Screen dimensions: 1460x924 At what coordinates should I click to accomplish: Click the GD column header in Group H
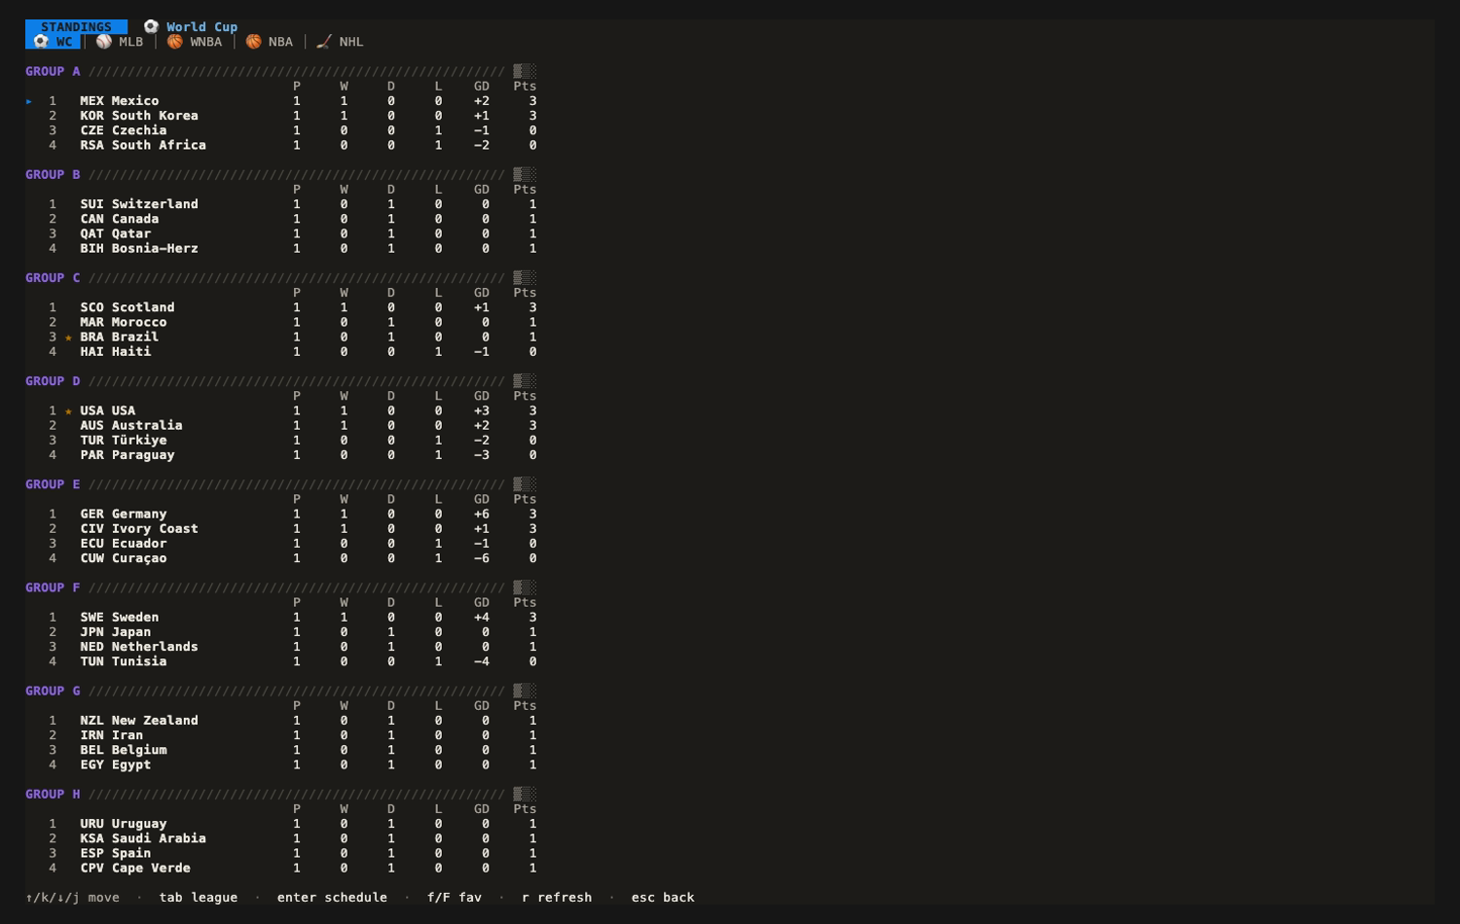(482, 809)
